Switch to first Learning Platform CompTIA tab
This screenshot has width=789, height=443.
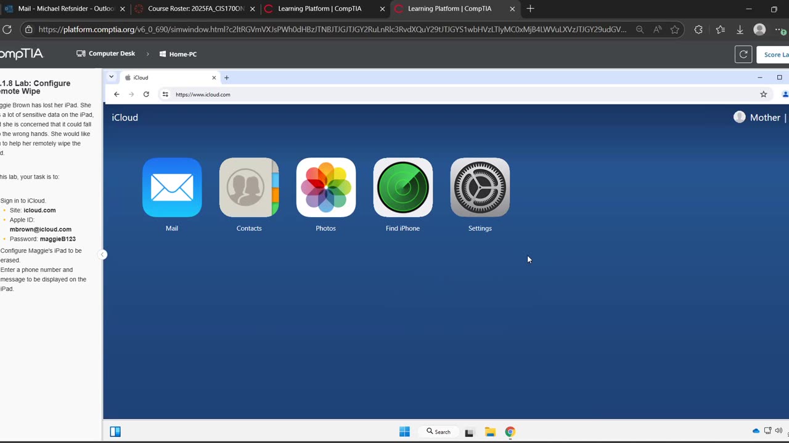coord(324,9)
